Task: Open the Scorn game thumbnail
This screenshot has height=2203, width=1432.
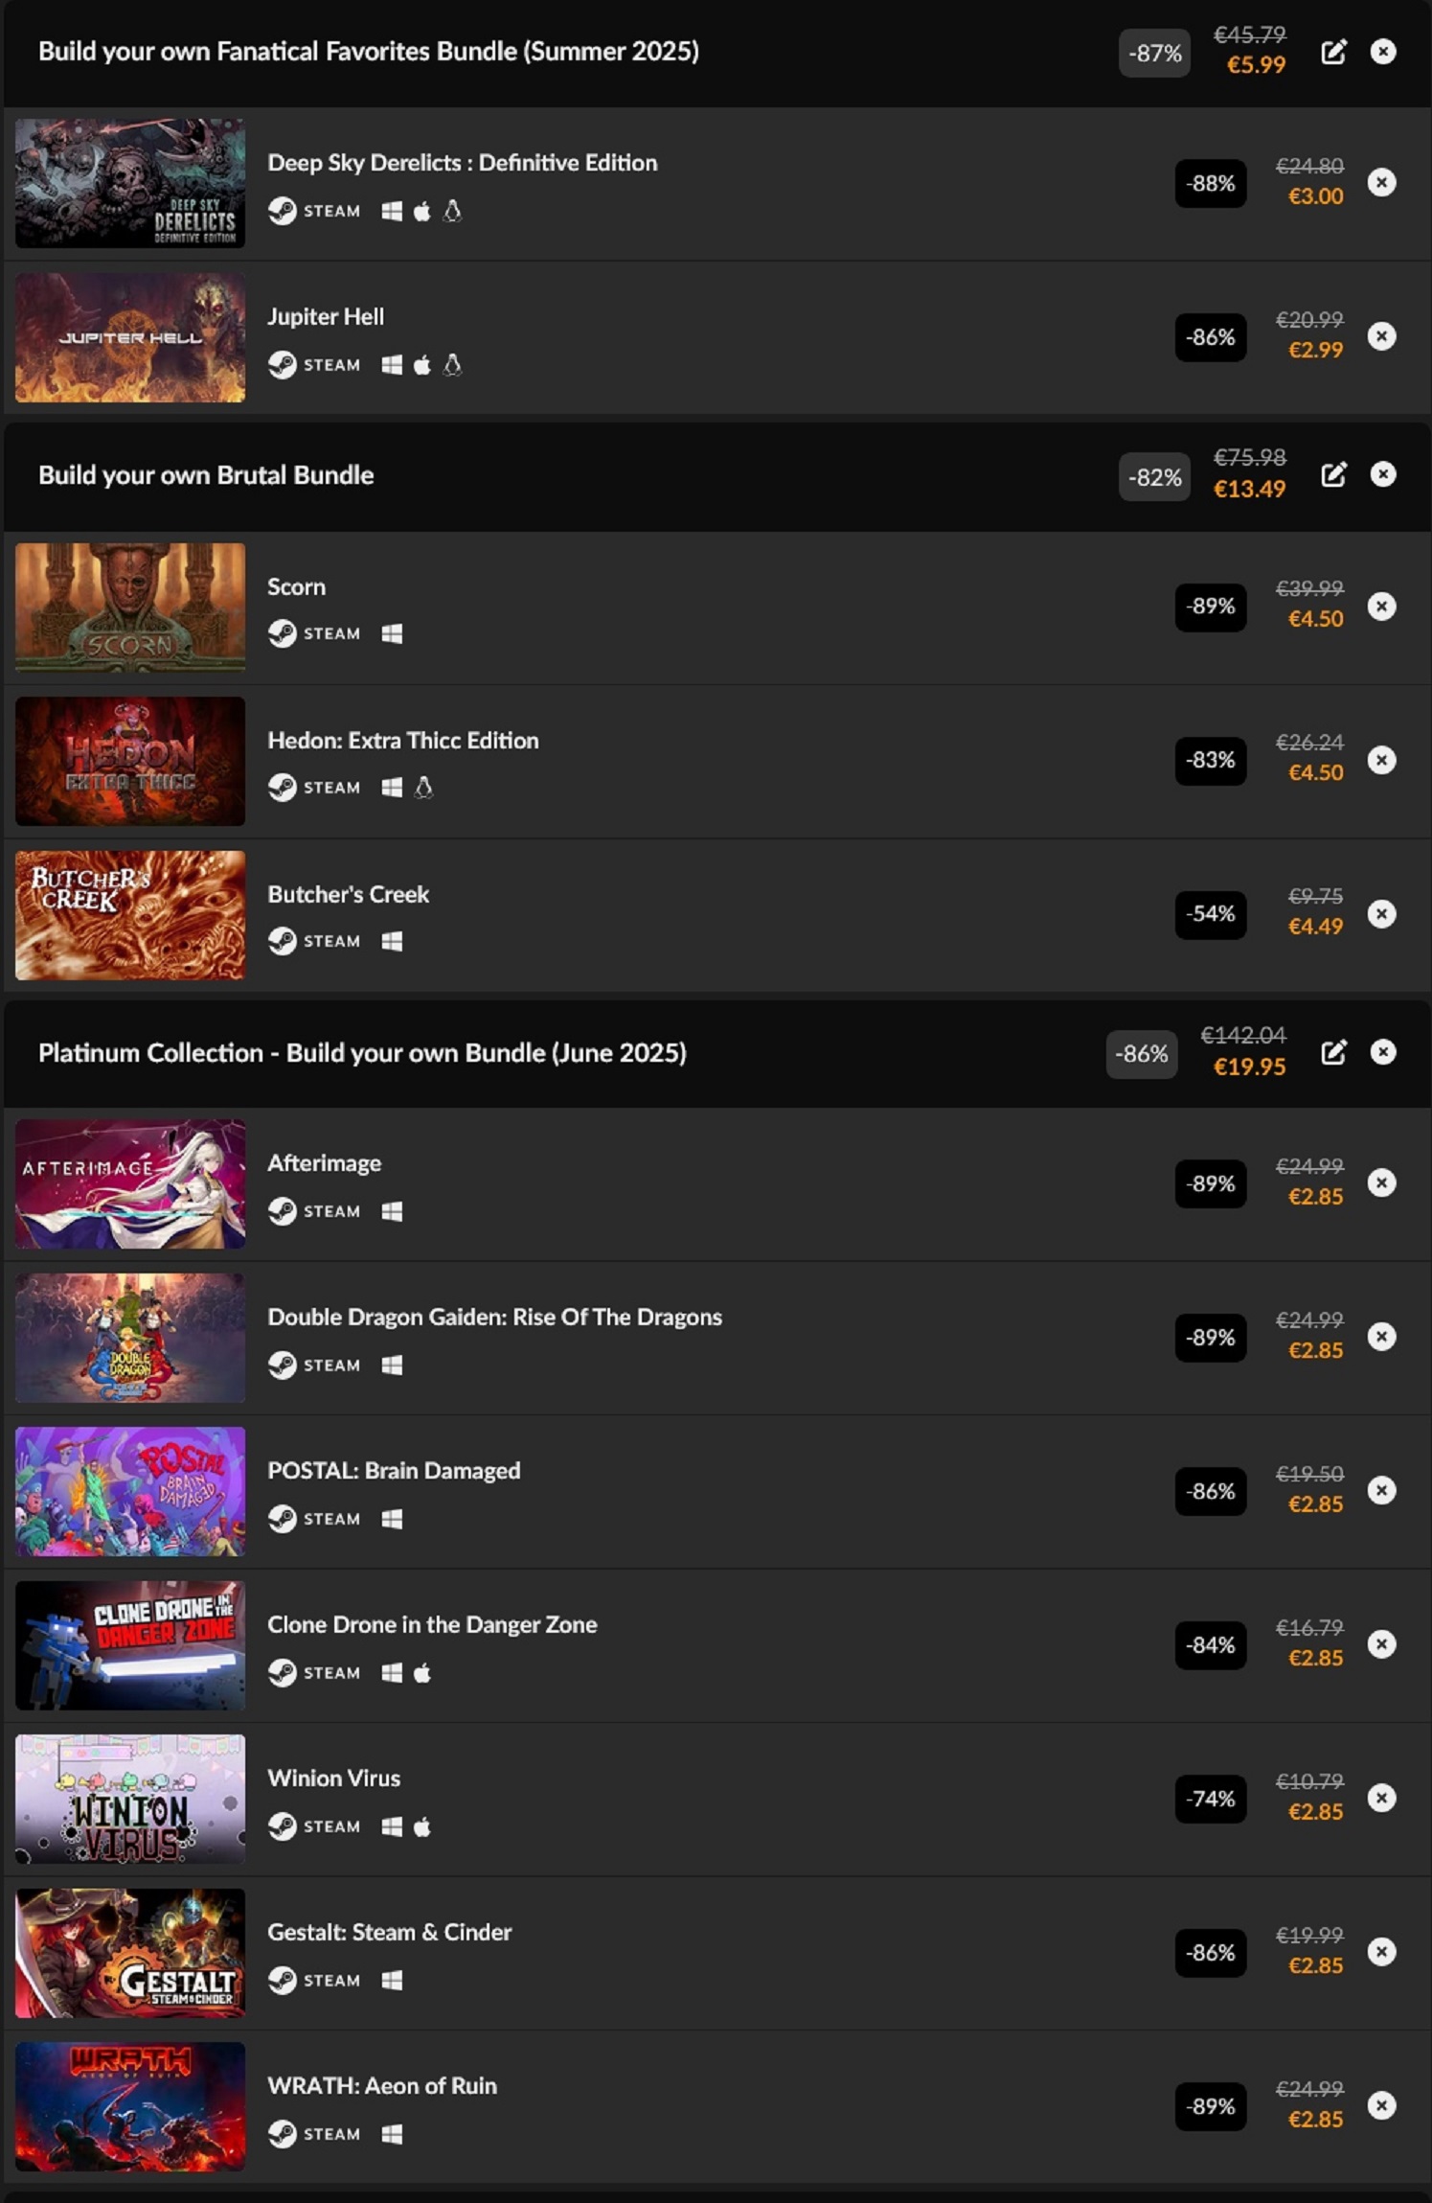Action: click(x=130, y=608)
